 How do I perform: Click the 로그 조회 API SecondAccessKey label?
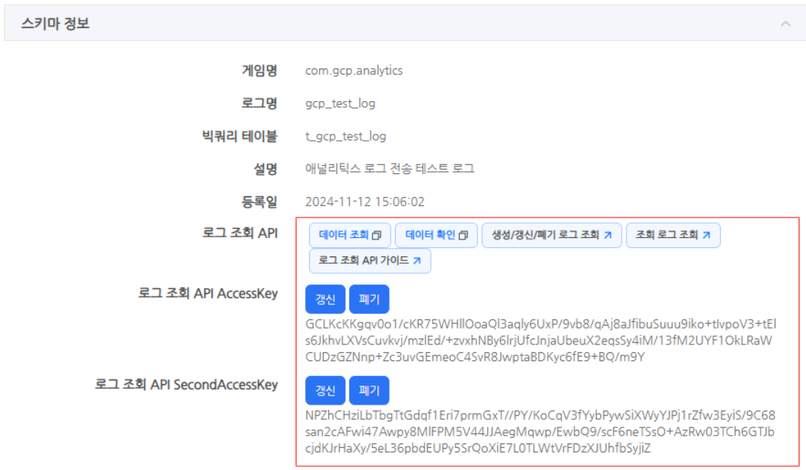pos(186,385)
